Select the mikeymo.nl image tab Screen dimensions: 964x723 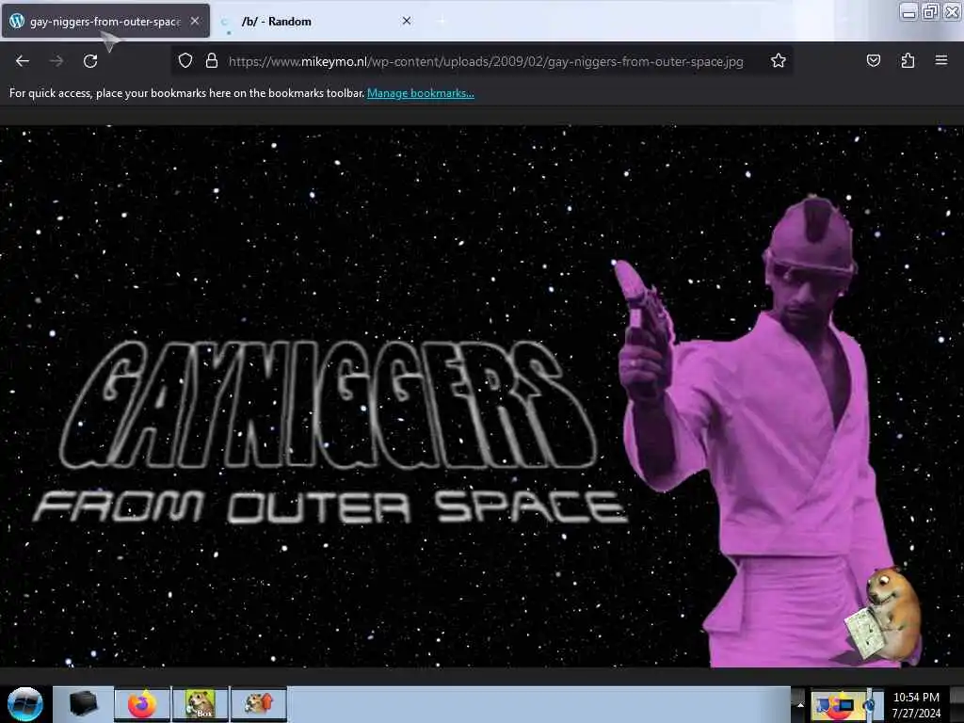[x=105, y=21]
